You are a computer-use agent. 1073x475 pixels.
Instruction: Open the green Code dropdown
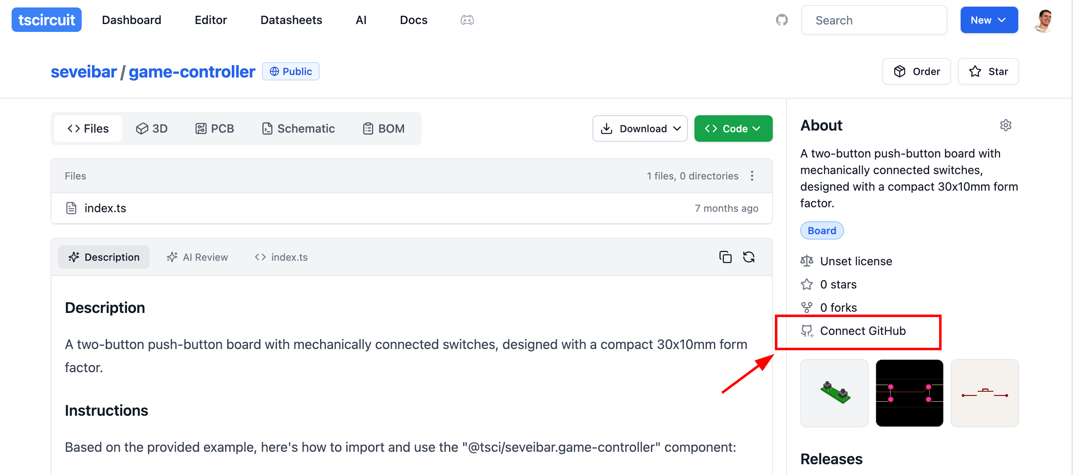(x=733, y=128)
